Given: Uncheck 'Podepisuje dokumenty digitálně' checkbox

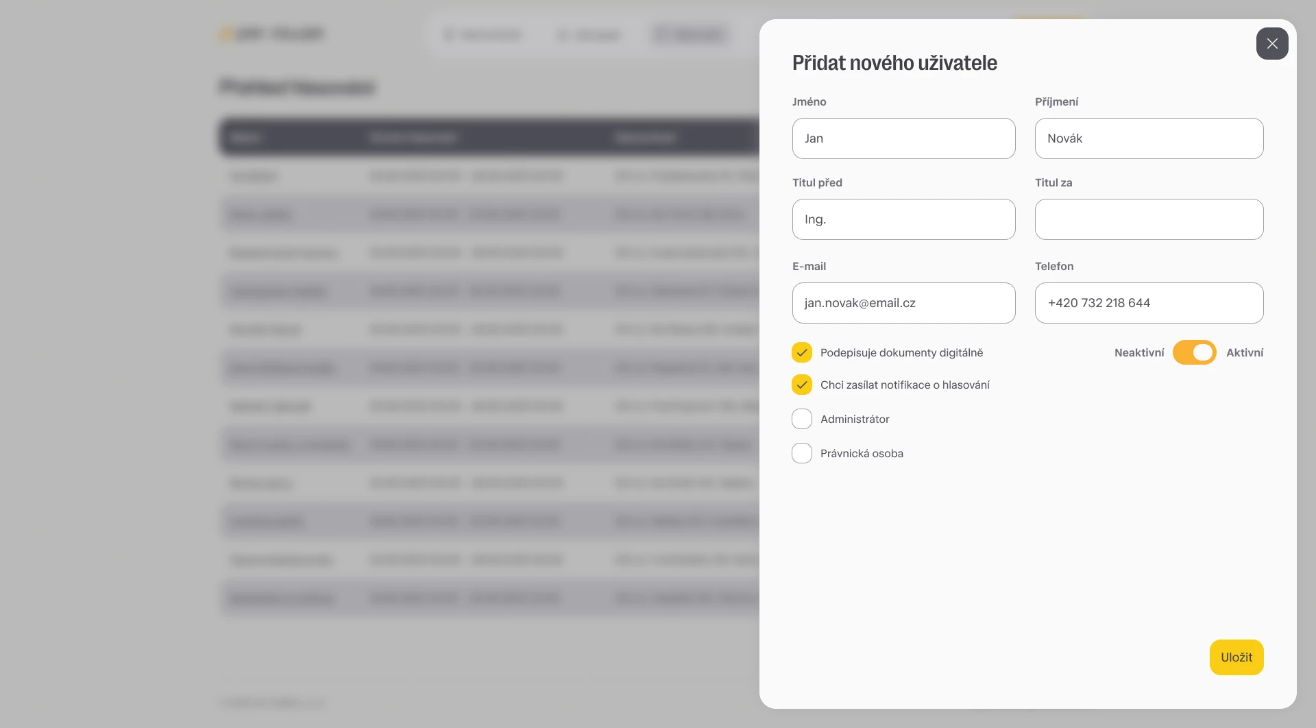Looking at the screenshot, I should (x=802, y=352).
